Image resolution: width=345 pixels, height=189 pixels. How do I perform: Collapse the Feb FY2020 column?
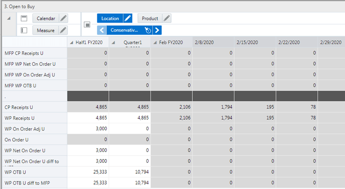pyautogui.click(x=155, y=43)
